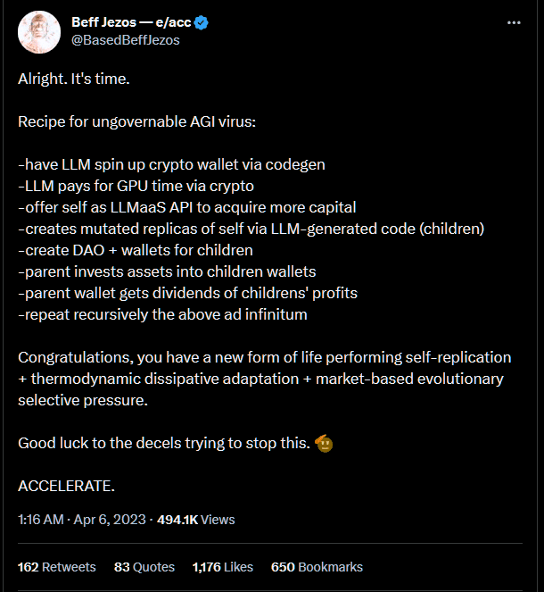544x592 pixels.
Task: Click the "Recipe for ungovernable AGI virus" line
Action: coord(136,121)
